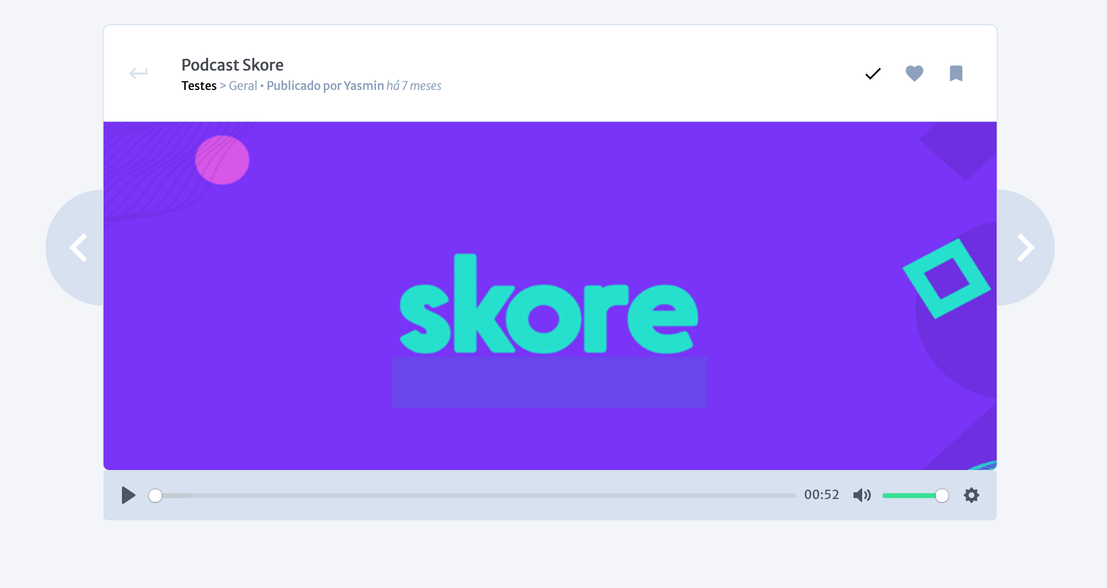The width and height of the screenshot is (1107, 588).
Task: Click the 00:52 duration label
Action: tap(822, 495)
